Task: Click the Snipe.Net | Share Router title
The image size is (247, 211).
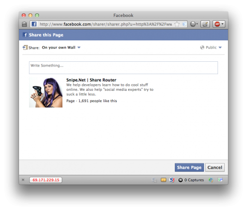Action: point(91,80)
